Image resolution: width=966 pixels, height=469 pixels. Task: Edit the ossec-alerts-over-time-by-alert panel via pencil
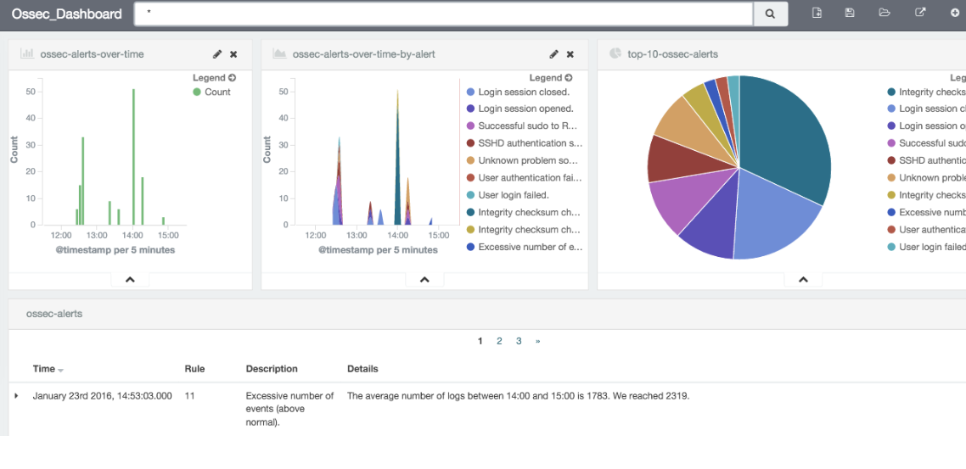tap(553, 54)
